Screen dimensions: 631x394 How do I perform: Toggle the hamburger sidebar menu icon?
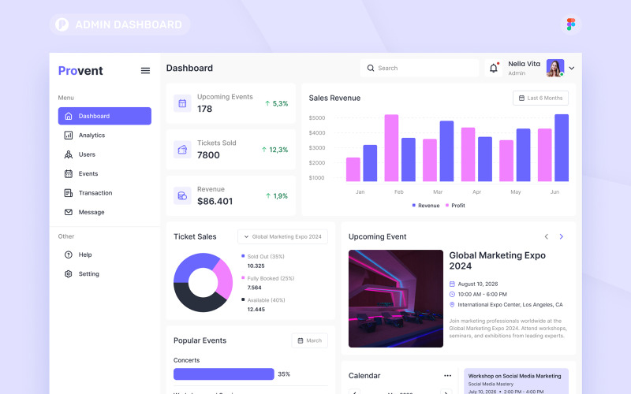145,71
